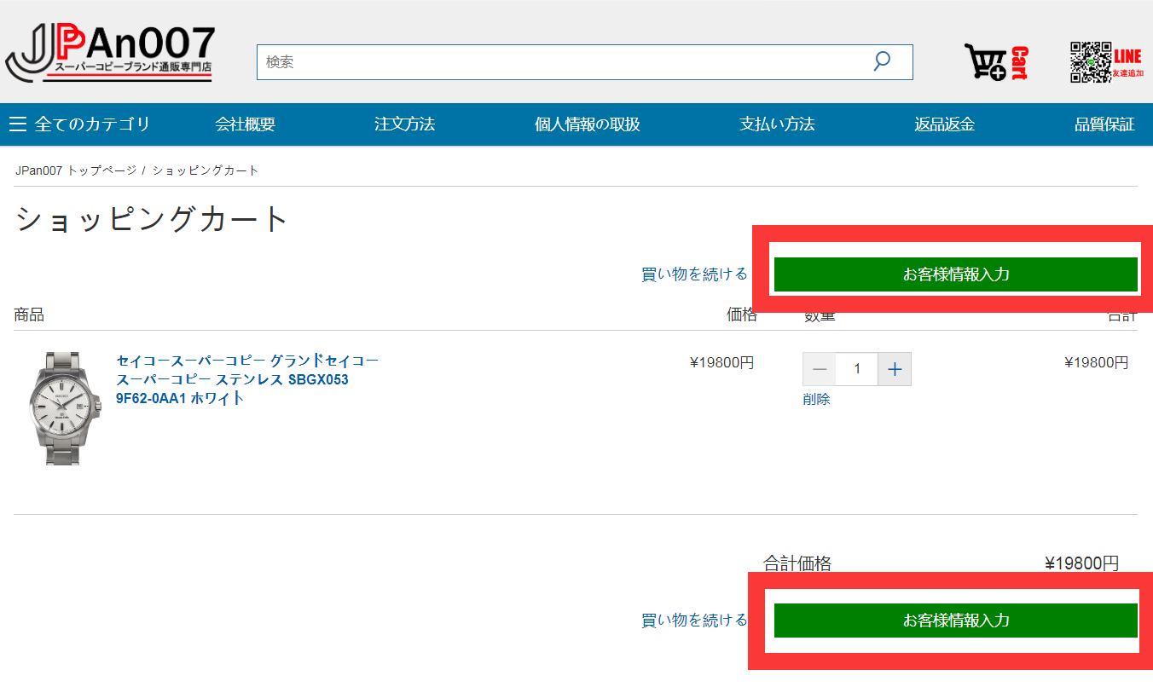This screenshot has height=687, width=1153.
Task: Click the 合計価格 label
Action: [x=797, y=563]
